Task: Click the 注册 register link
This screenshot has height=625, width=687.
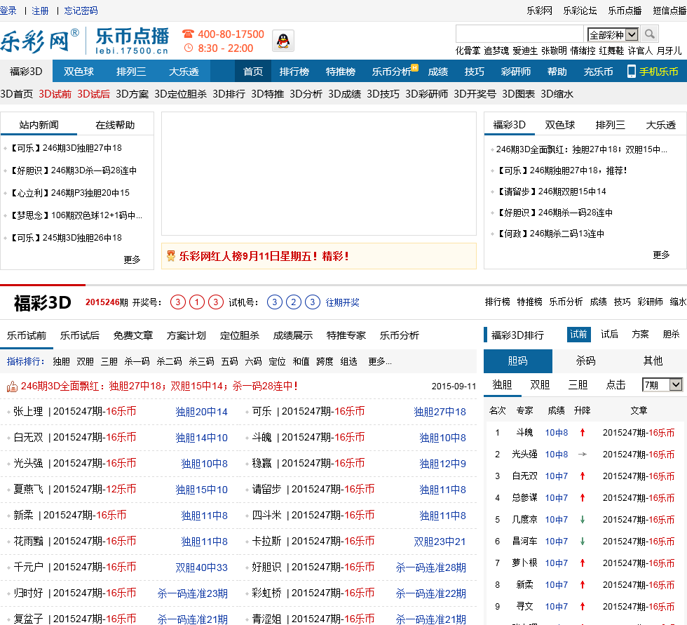Action: 41,11
